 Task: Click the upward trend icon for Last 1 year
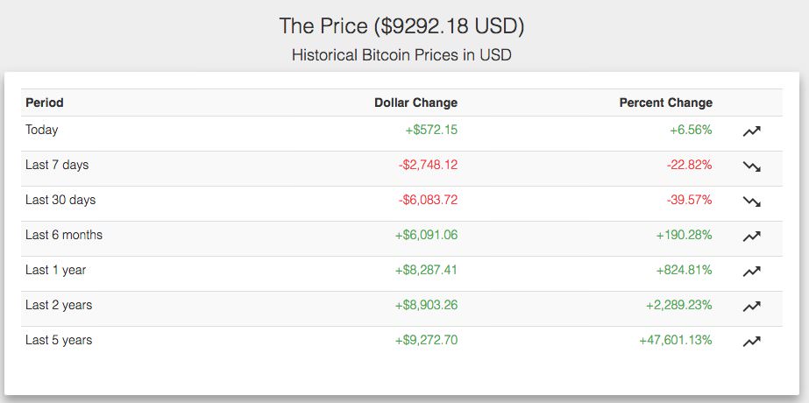752,272
